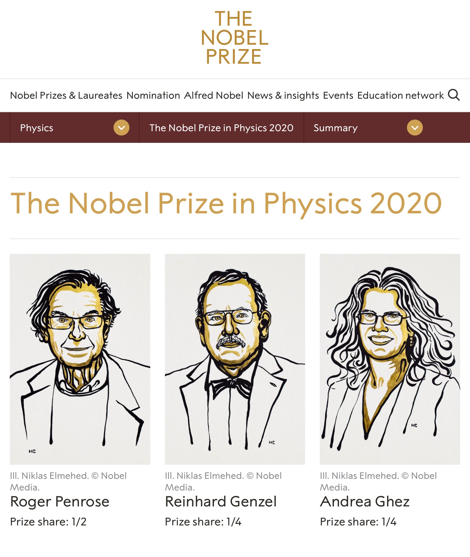Click the page heading Nobel Prize in Physics 2020

pos(226,204)
